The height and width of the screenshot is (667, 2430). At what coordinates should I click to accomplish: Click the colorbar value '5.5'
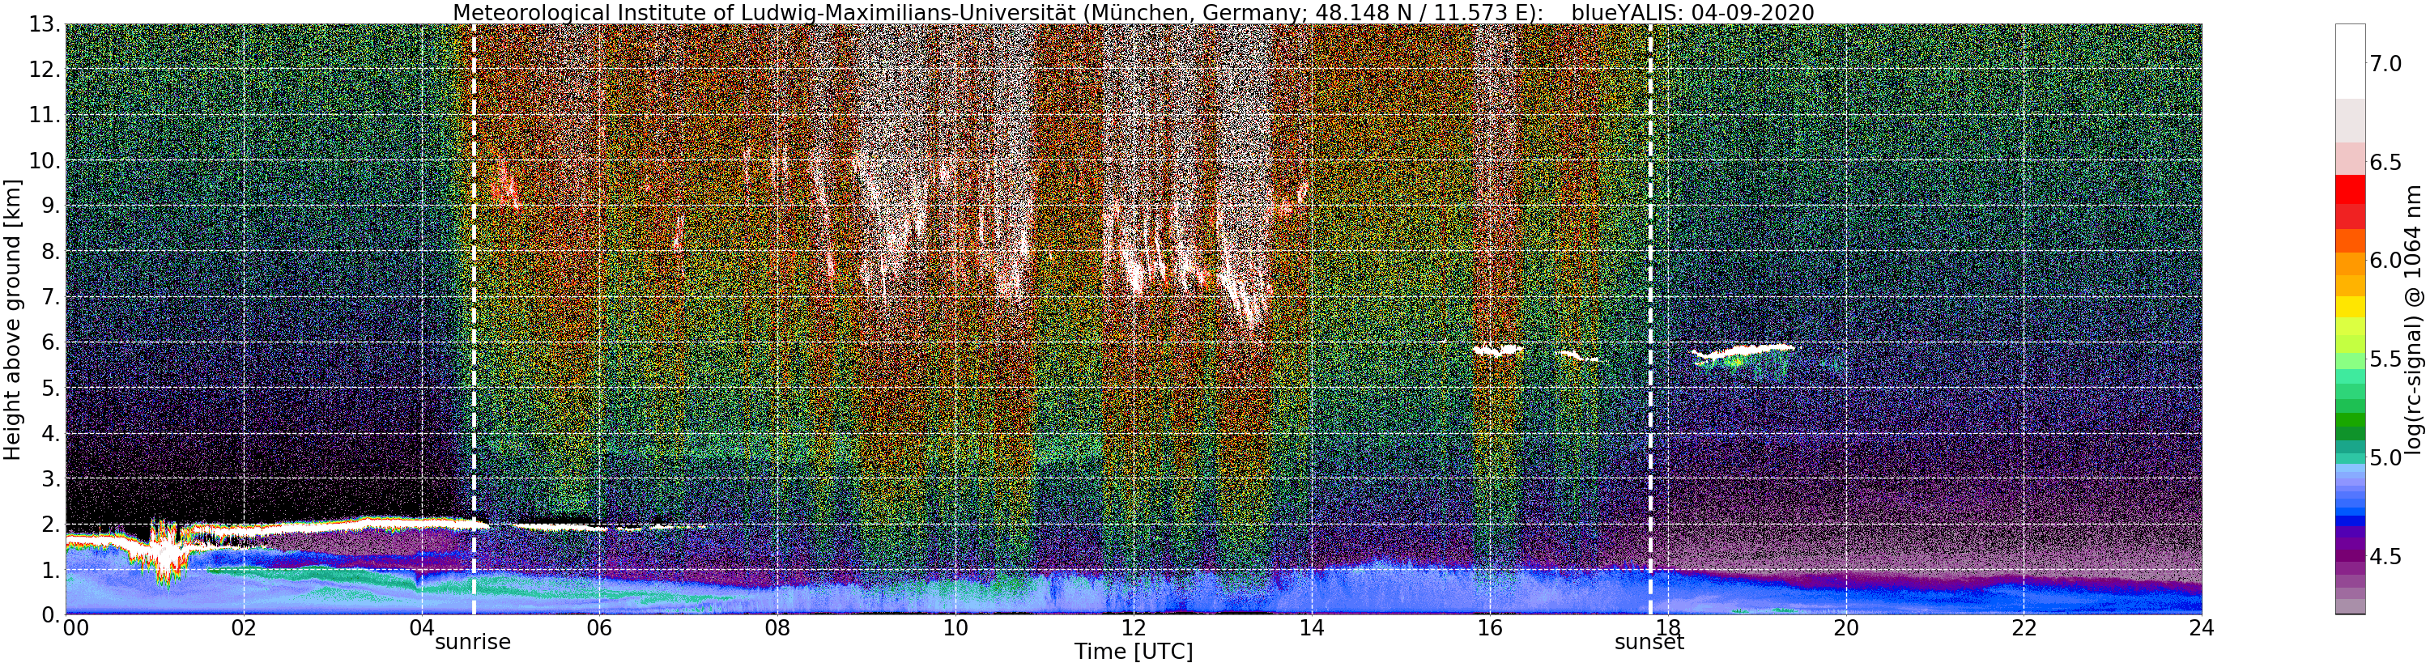tap(2385, 359)
